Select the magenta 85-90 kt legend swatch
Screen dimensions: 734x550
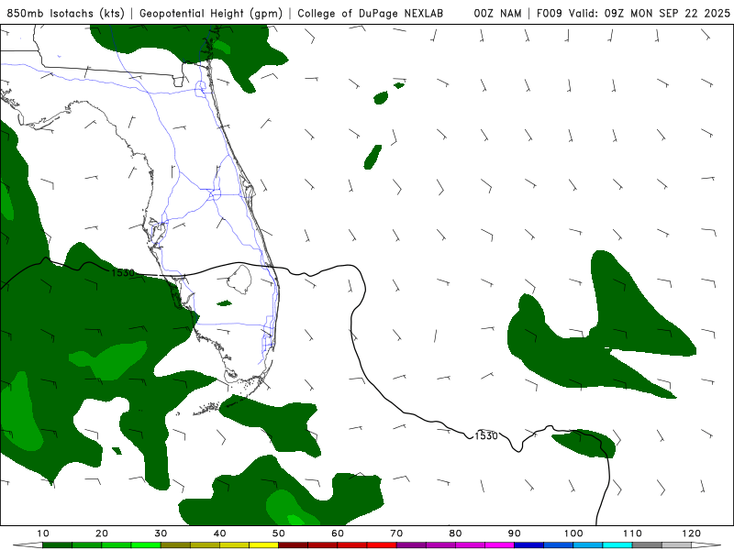[x=499, y=545]
